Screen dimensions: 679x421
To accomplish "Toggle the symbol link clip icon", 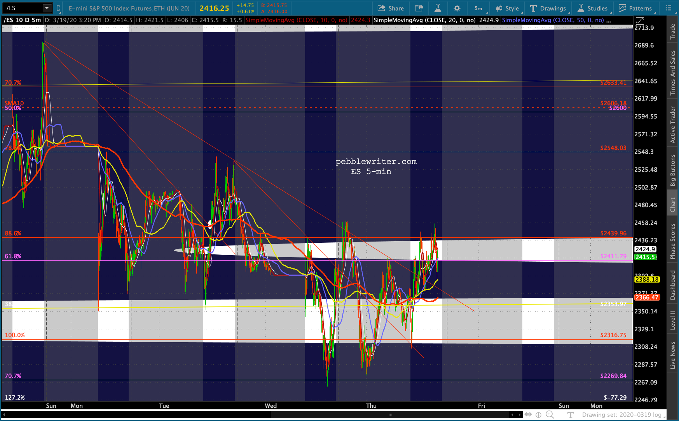I will 58,8.
